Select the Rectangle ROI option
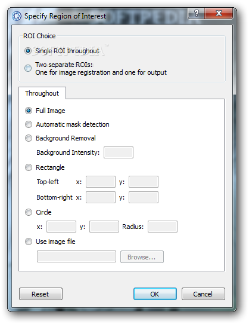249x324 pixels. (29, 167)
